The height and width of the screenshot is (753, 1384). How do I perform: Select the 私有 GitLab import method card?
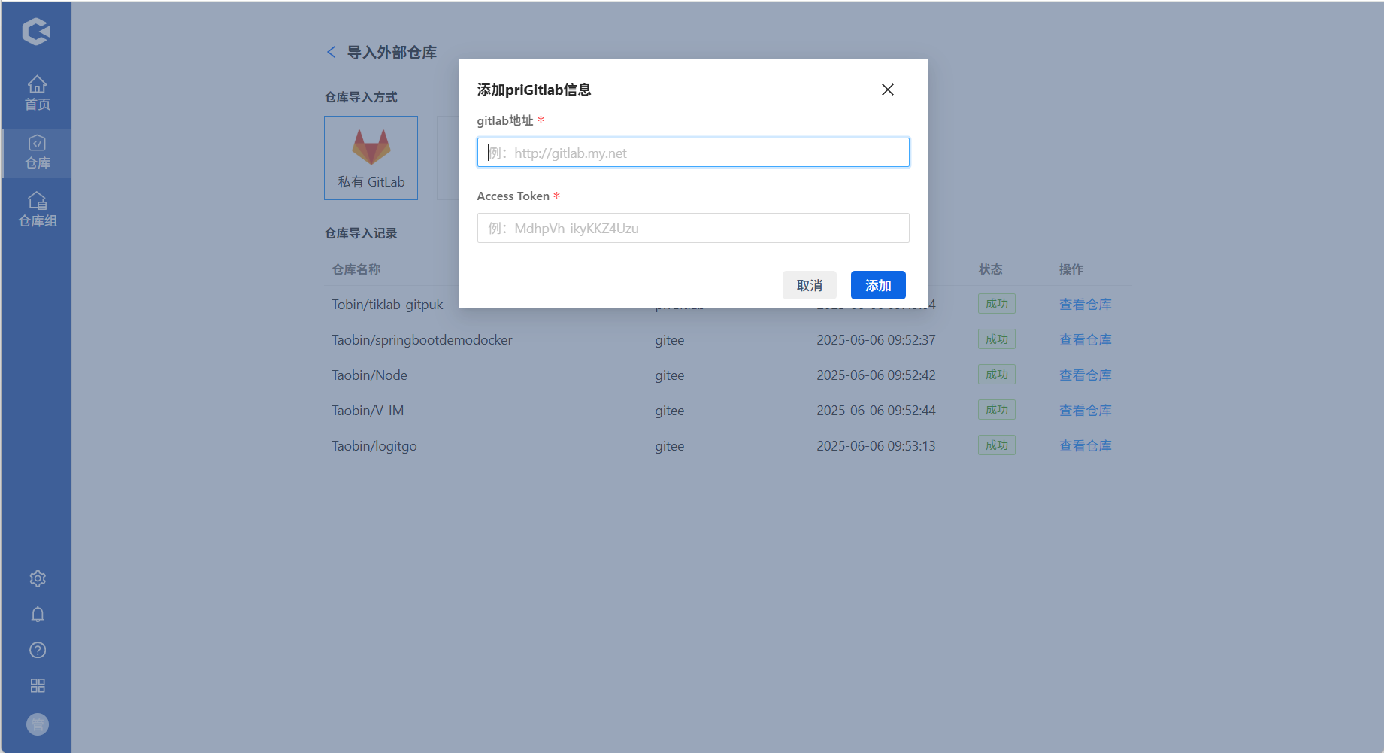click(x=371, y=158)
